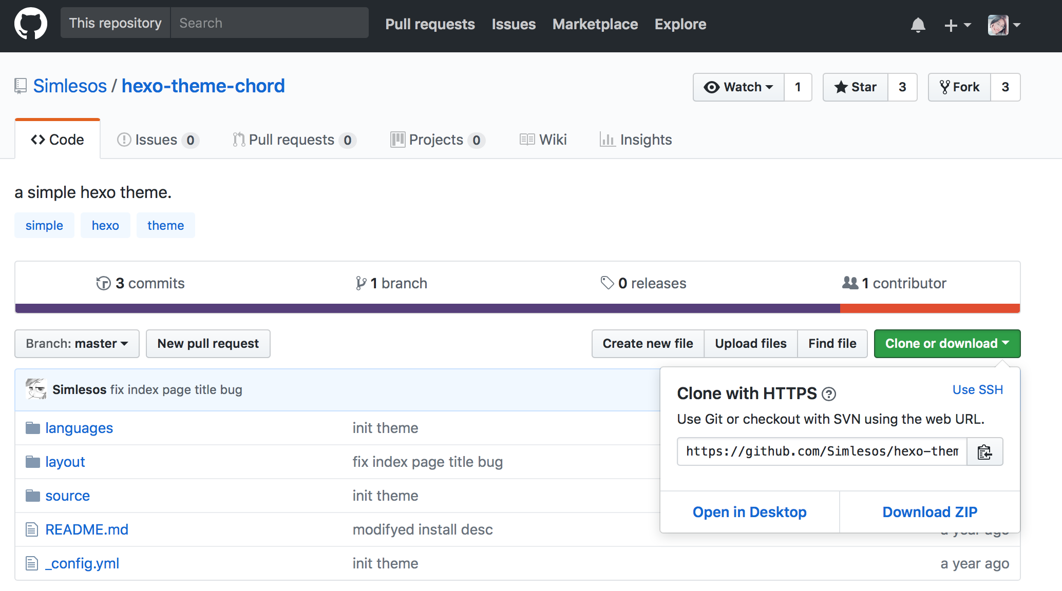The width and height of the screenshot is (1062, 591).
Task: Click the red segment of the language bar
Action: tap(930, 308)
